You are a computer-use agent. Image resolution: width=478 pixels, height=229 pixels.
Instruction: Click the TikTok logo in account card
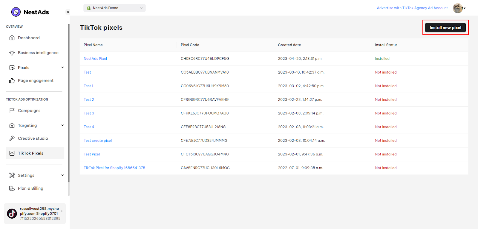(x=12, y=214)
